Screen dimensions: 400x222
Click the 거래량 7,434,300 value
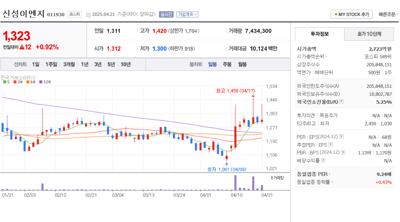(258, 31)
